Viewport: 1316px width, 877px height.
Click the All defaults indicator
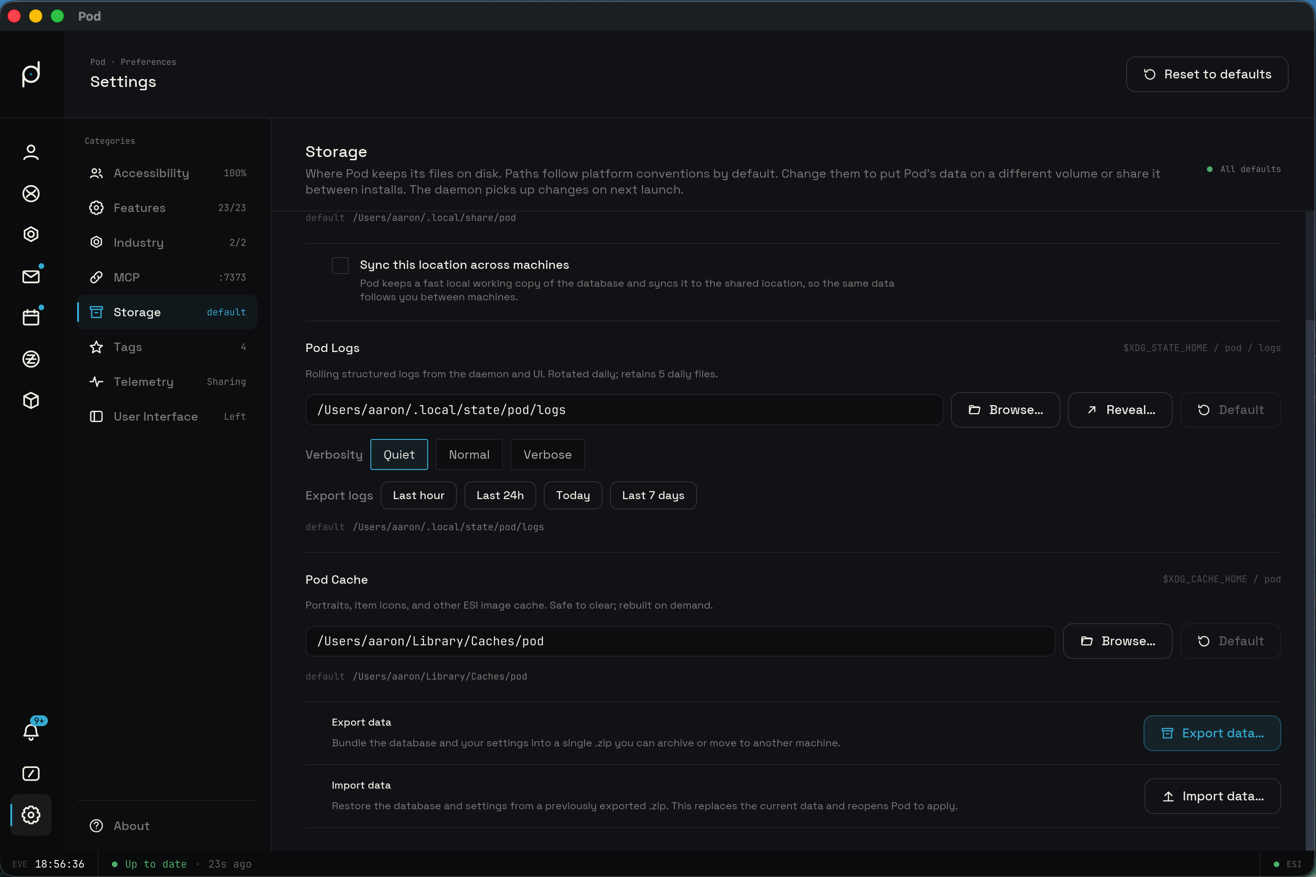pos(1244,169)
